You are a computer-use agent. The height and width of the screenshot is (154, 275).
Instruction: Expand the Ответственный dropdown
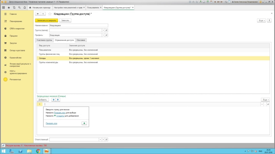pyautogui.click(x=100, y=140)
